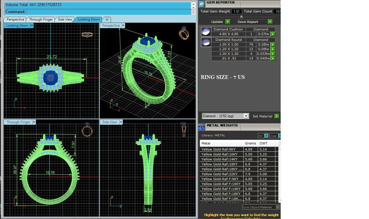The image size is (369, 219).
Task: Click the green arrow beside Set Material
Action: click(x=277, y=116)
